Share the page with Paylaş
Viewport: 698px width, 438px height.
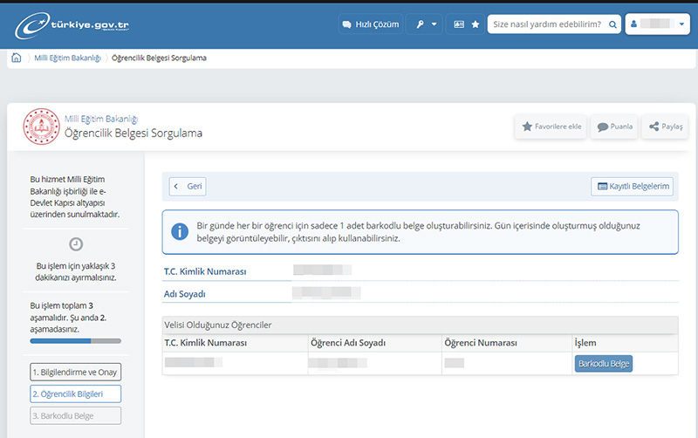(x=665, y=127)
